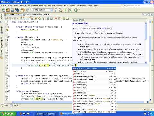Switch to the ArrayOfPlayerNames.java tab
This screenshot has height=116, width=154.
coord(37,15)
